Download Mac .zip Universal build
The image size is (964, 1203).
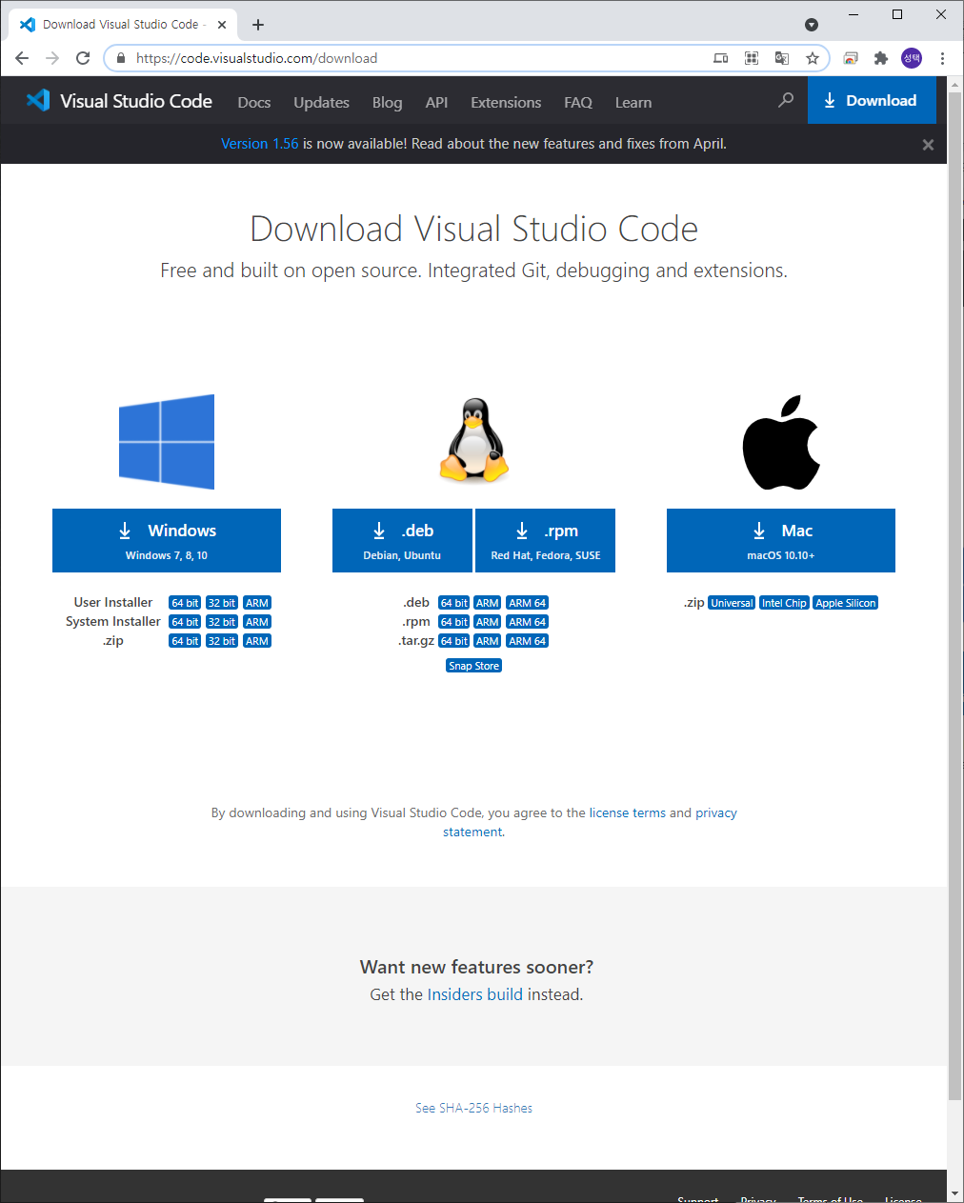732,603
